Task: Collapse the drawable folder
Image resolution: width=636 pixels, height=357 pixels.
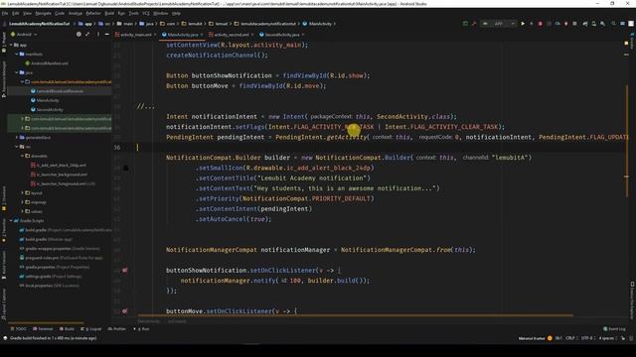Action: point(22,156)
